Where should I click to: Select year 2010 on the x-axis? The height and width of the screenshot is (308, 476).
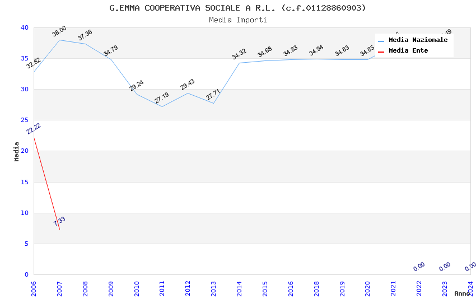[x=137, y=288]
